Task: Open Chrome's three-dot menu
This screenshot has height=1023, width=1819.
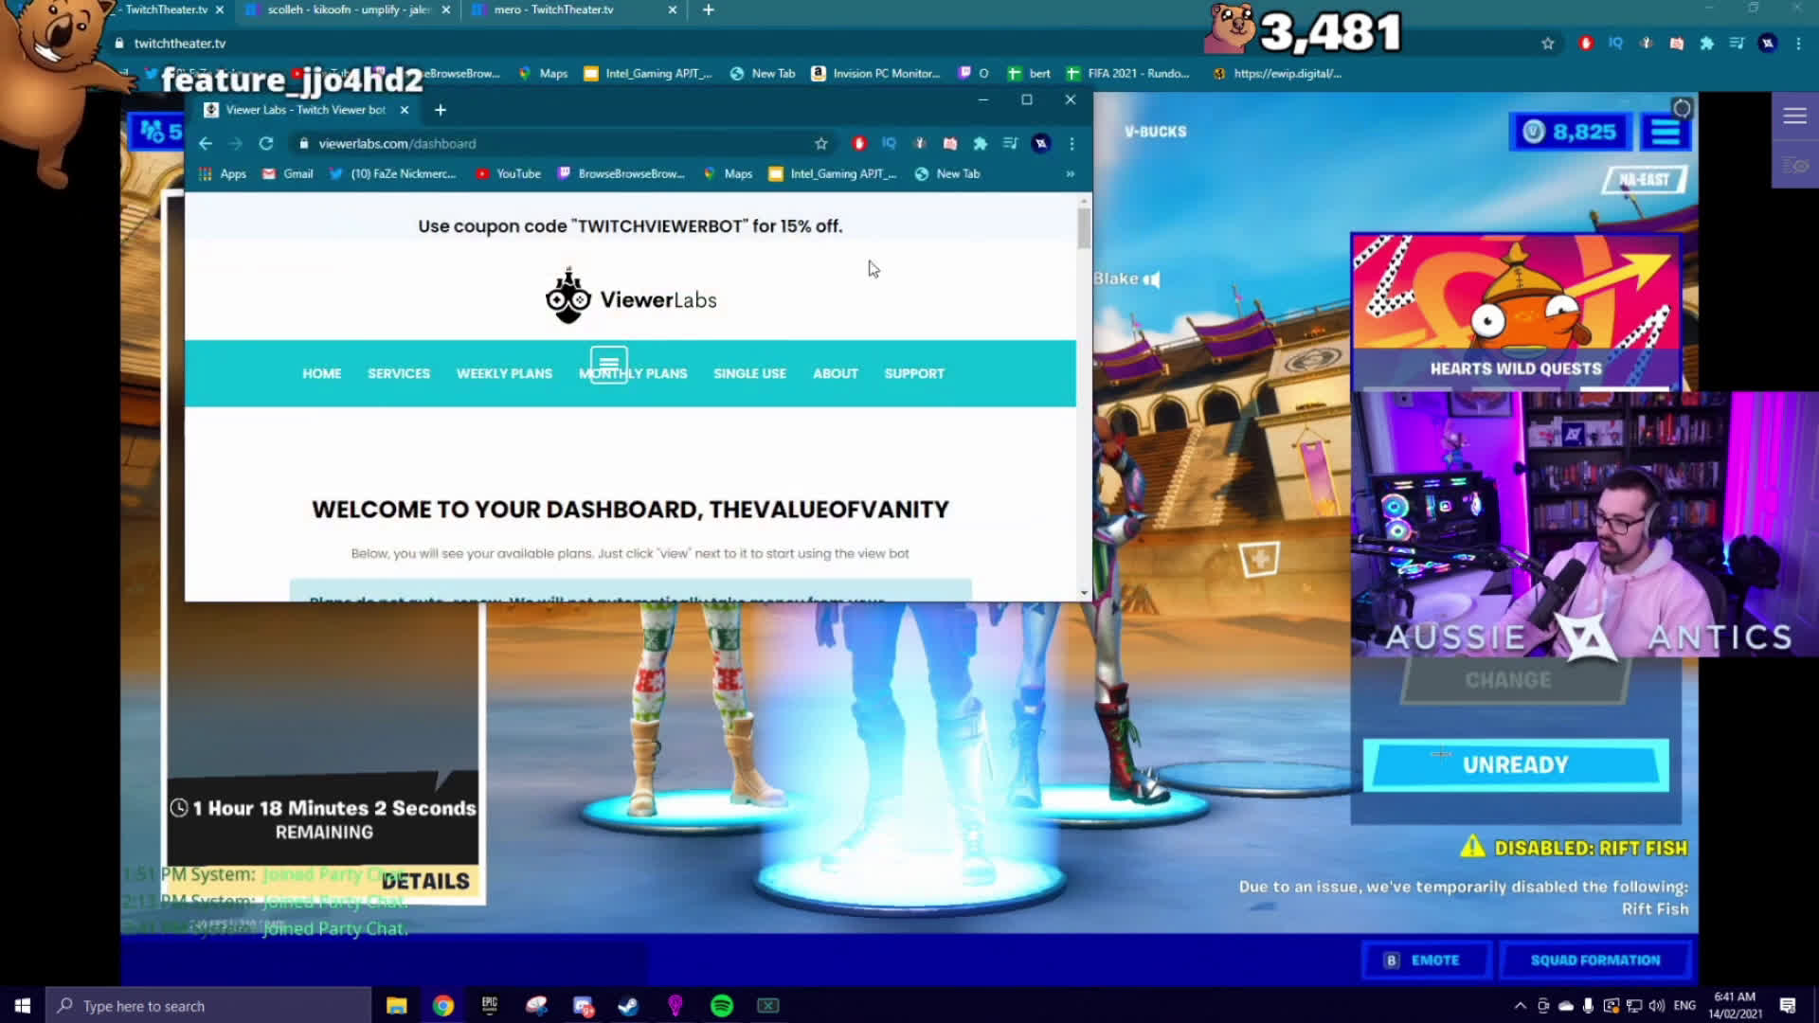Action: (1071, 143)
